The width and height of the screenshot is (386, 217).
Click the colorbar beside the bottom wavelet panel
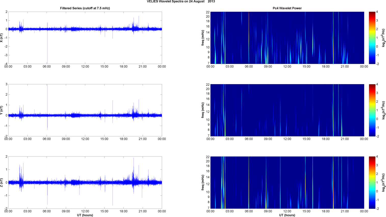[372, 183]
